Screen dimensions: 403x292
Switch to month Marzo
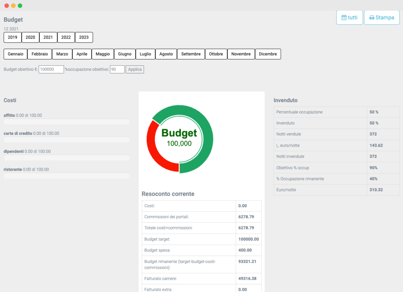[62, 54]
